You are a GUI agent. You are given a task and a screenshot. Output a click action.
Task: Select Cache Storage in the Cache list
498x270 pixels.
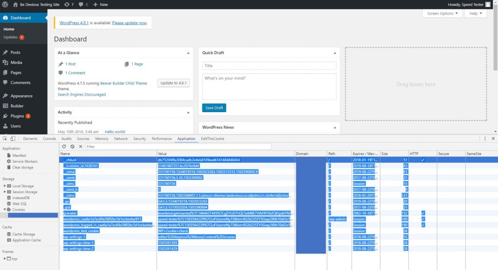[23, 235]
